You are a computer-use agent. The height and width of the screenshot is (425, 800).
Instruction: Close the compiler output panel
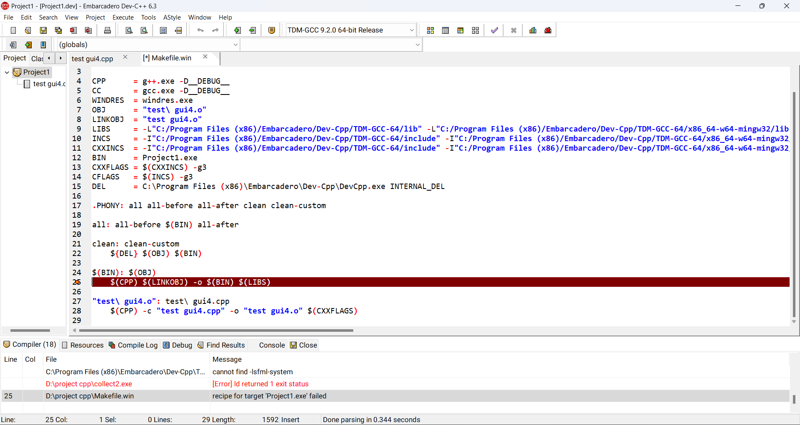point(307,345)
